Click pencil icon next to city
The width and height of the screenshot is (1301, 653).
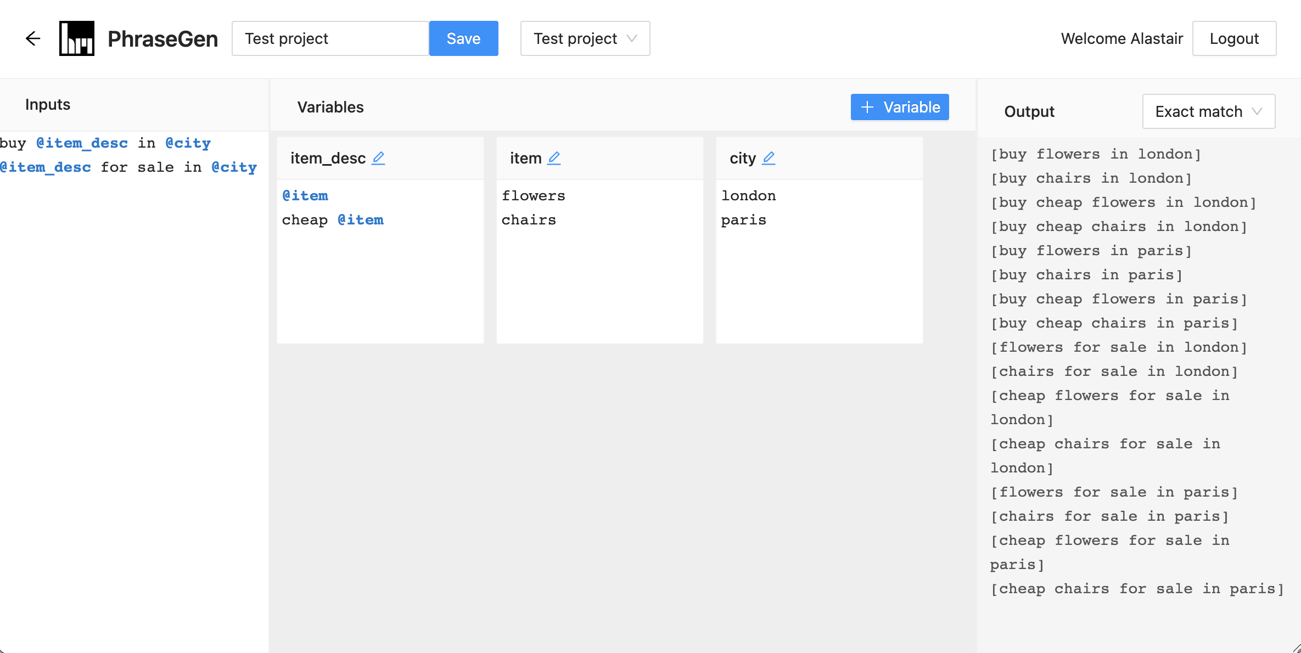pyautogui.click(x=769, y=158)
